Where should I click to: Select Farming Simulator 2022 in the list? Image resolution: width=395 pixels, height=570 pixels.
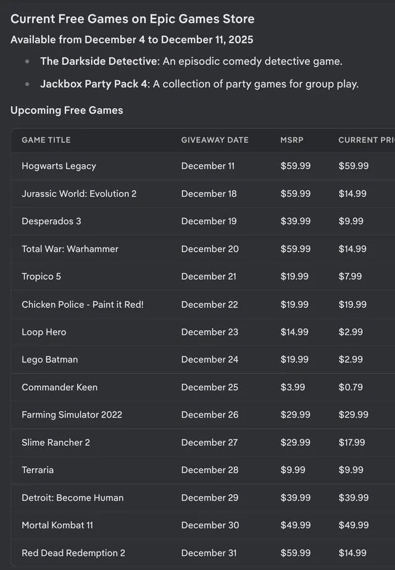click(72, 414)
